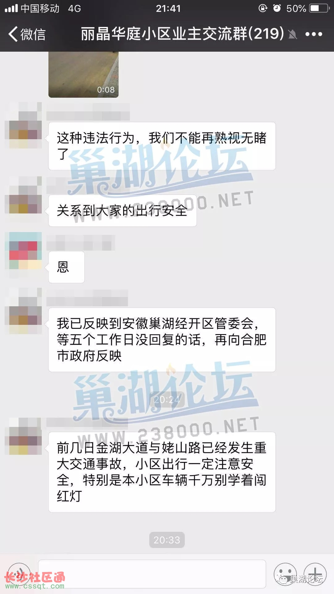This screenshot has height=594, width=334.
Task: Tap the message about 安徽巢湖经开区管委会
Action: point(162,340)
